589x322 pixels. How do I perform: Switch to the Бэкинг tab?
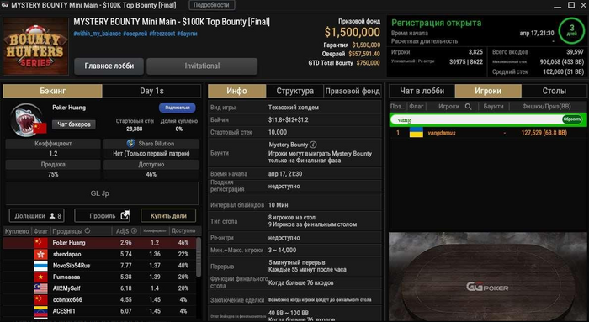[52, 91]
